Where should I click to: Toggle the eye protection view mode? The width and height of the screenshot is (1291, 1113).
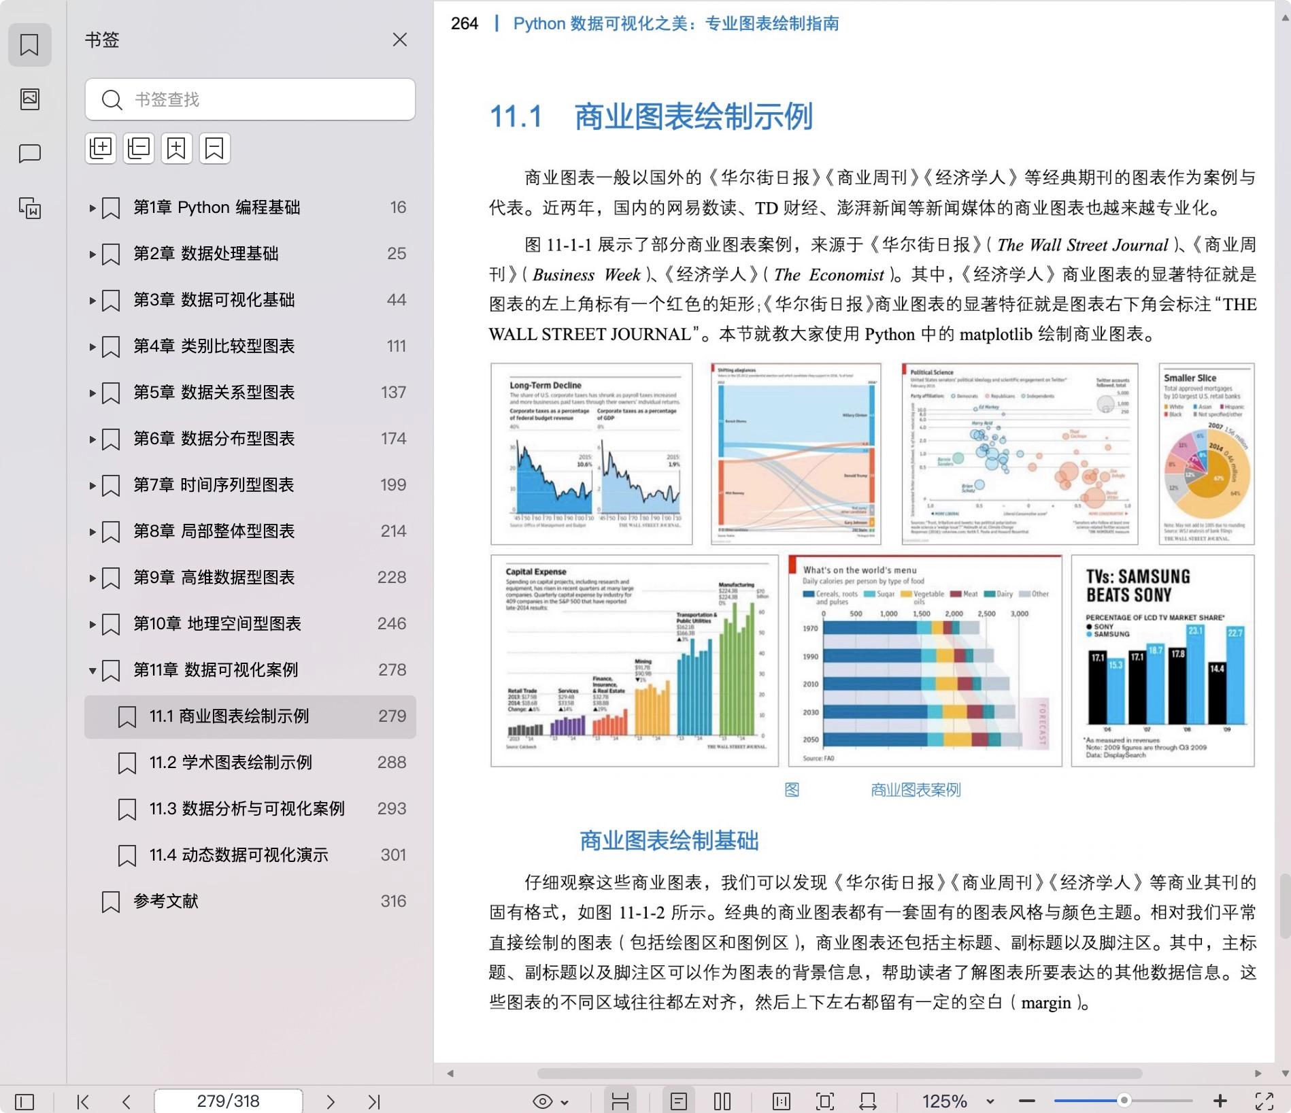click(x=543, y=1101)
